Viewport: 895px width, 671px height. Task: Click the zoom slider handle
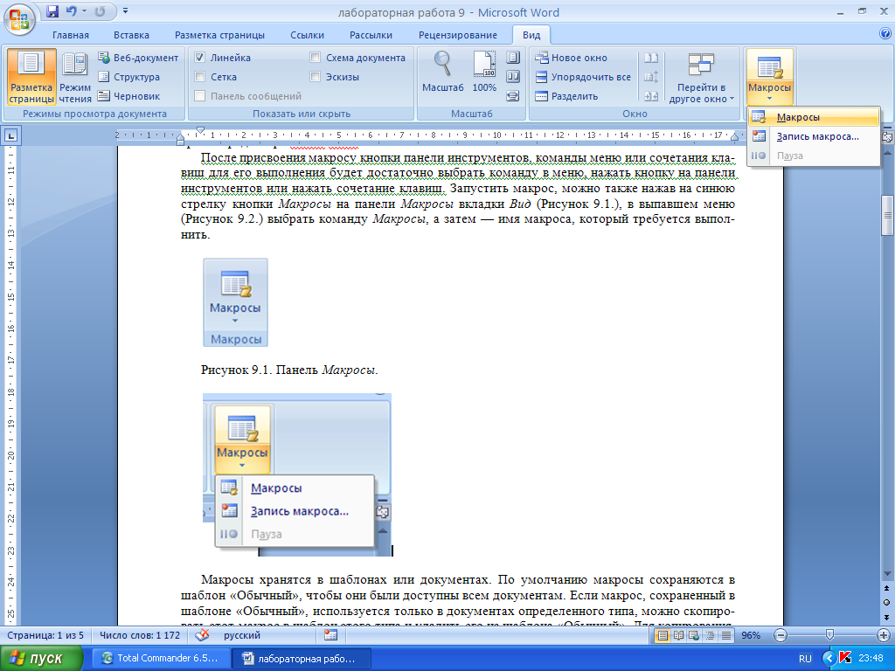[830, 635]
